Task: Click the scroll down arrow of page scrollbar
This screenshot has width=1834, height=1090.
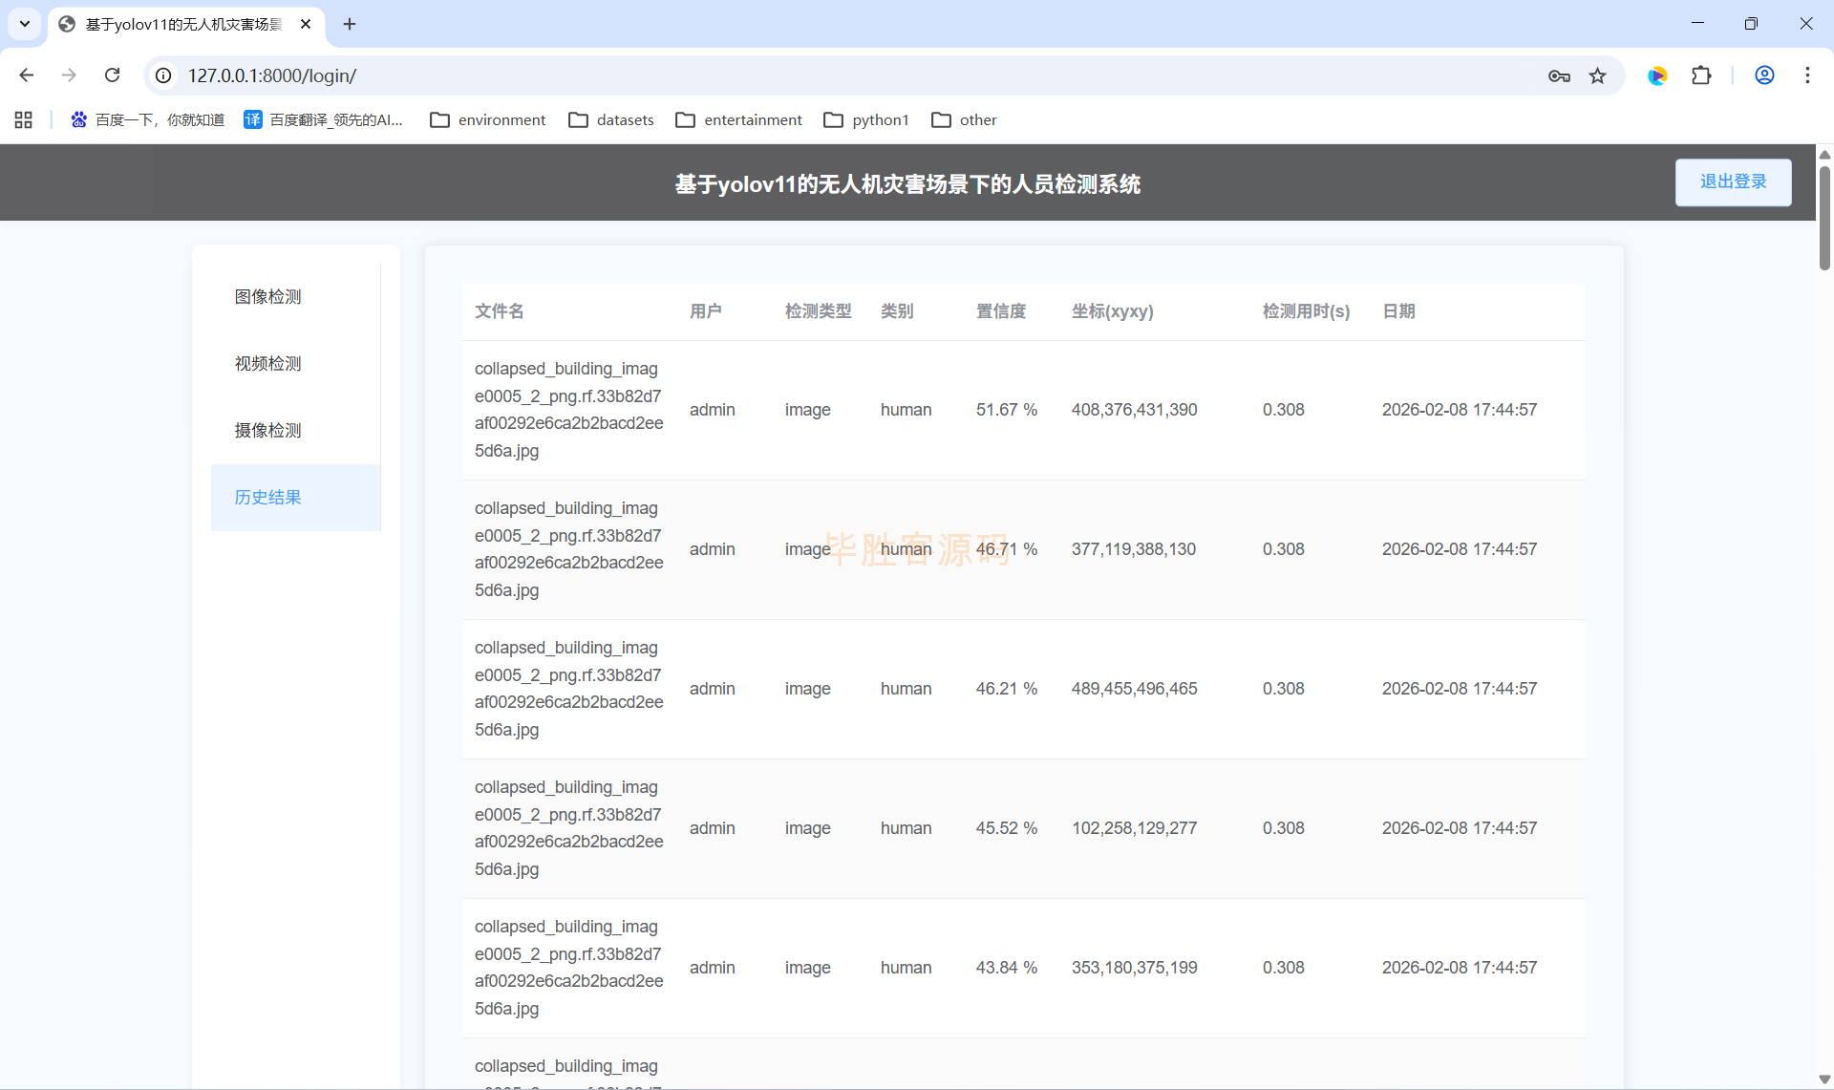Action: (1824, 1079)
